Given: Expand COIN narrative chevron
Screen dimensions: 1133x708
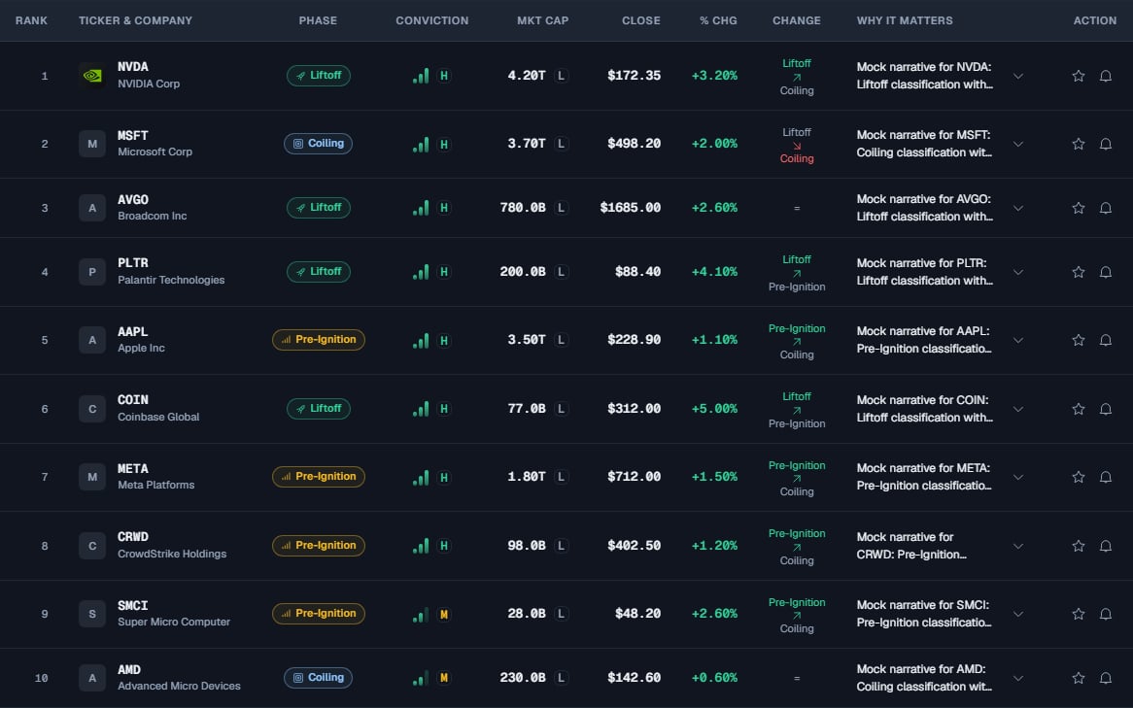Looking at the screenshot, I should [1018, 409].
